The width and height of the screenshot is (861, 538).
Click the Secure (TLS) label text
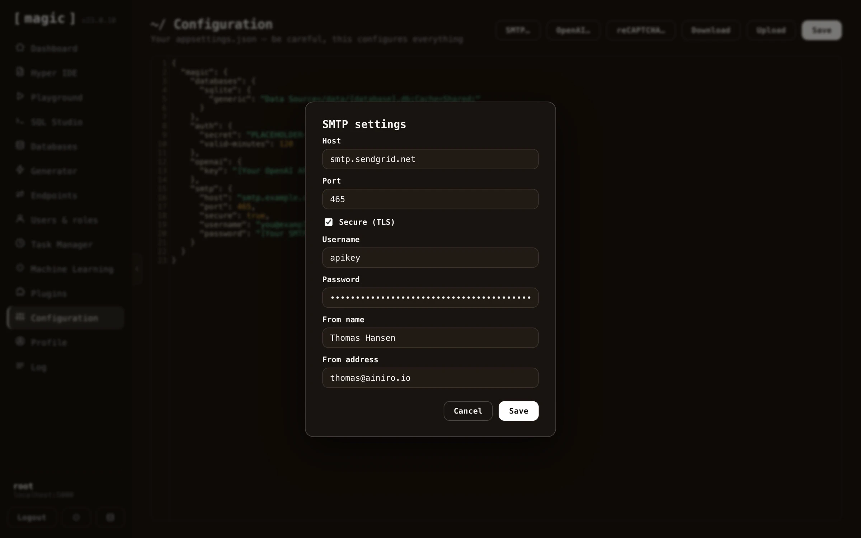tap(367, 222)
